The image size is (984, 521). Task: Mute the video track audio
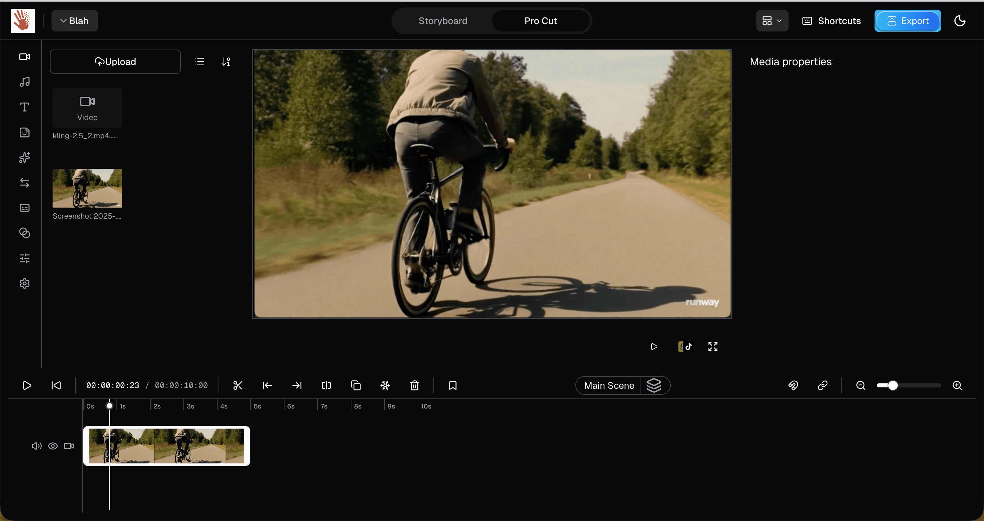[36, 446]
